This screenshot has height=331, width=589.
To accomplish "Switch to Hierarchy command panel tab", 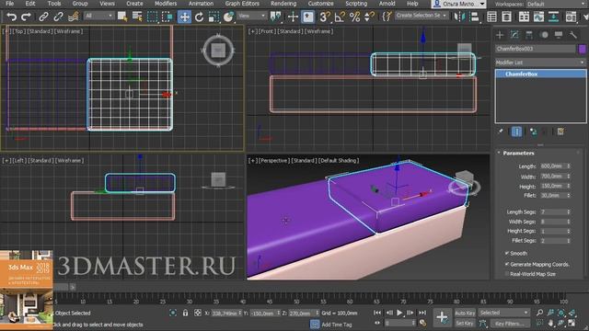I will click(529, 35).
